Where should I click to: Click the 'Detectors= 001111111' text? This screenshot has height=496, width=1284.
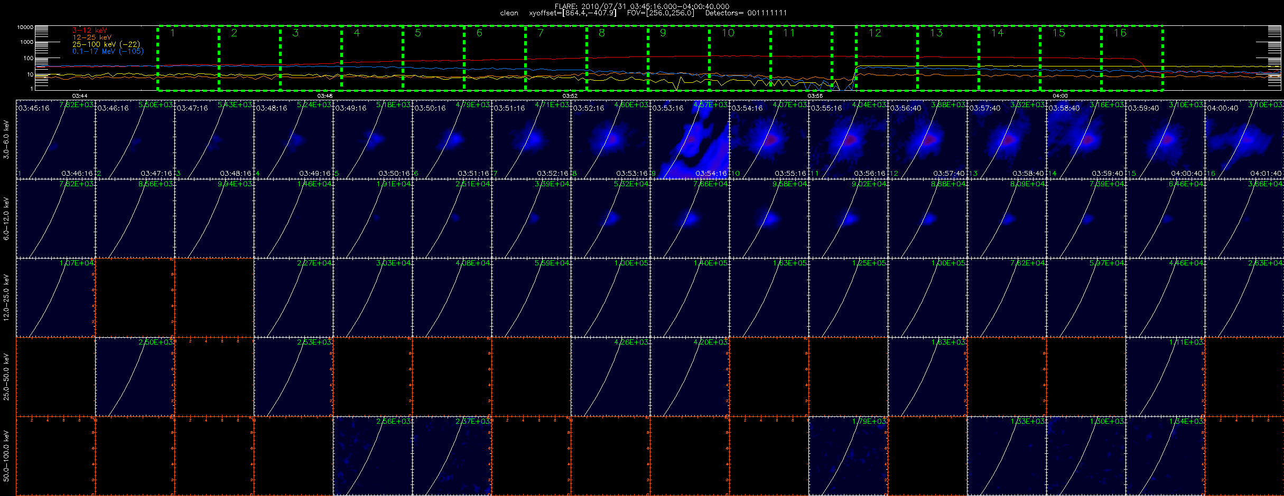[746, 13]
